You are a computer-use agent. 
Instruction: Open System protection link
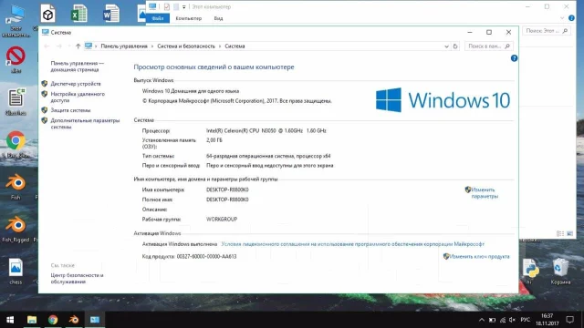(70, 110)
